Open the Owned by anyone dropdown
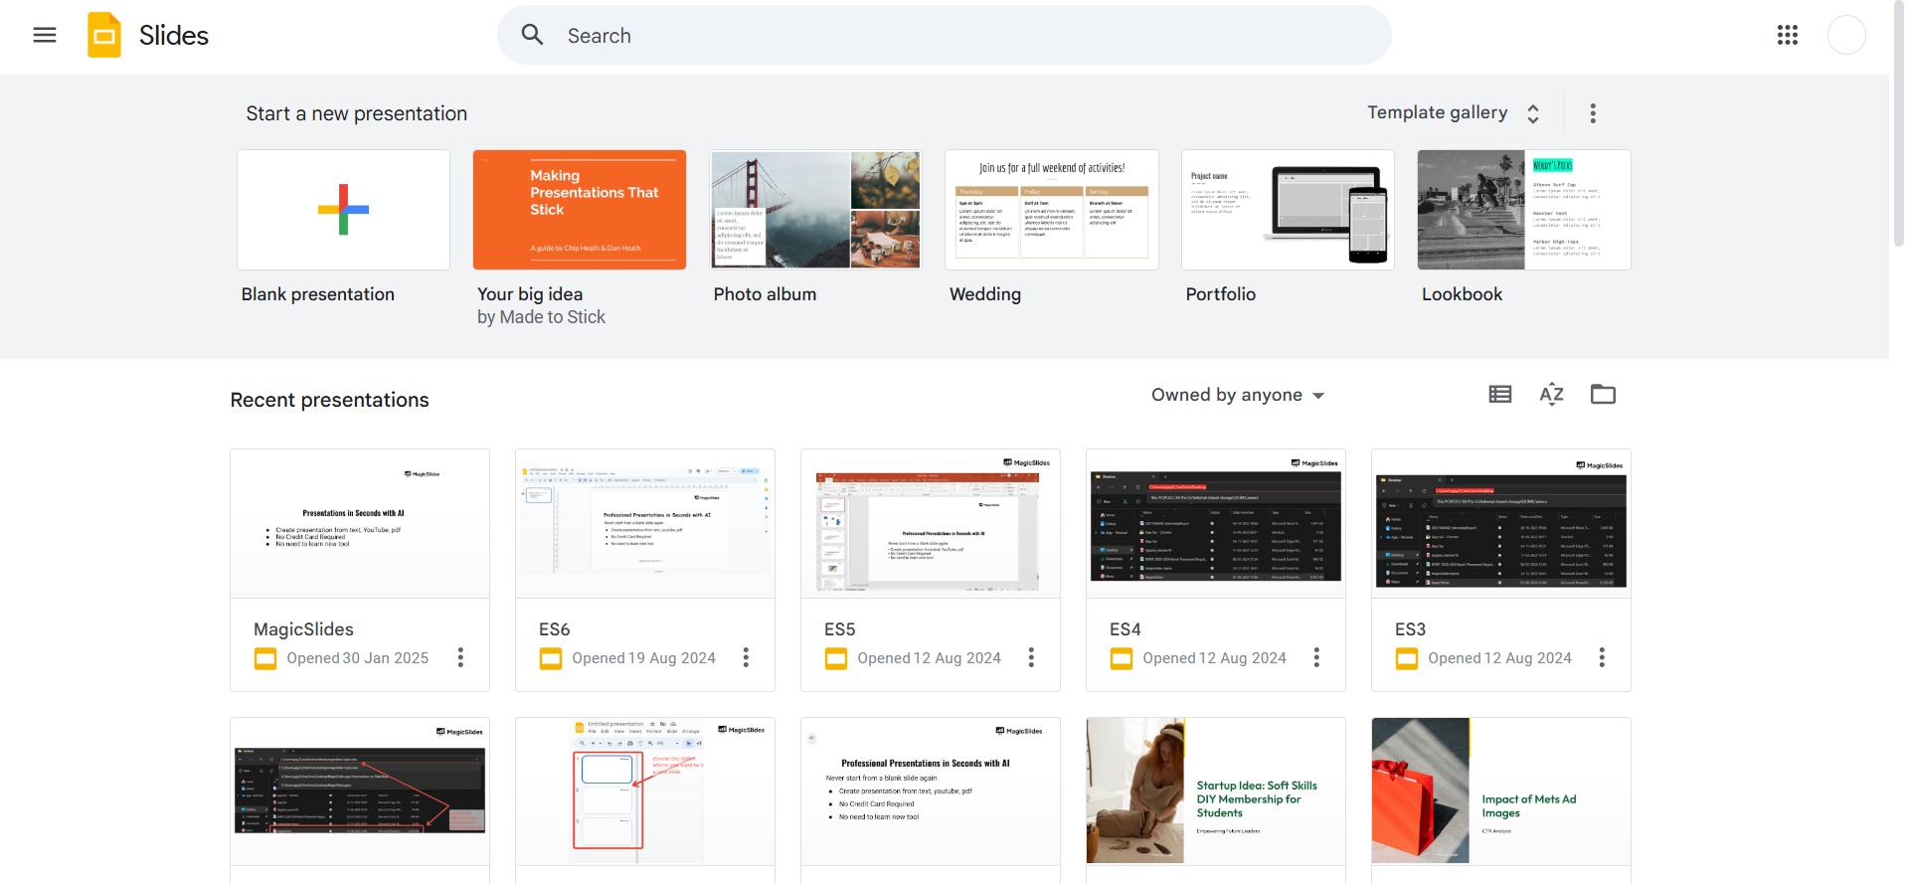Viewport: 1908px width, 884px height. (x=1237, y=395)
